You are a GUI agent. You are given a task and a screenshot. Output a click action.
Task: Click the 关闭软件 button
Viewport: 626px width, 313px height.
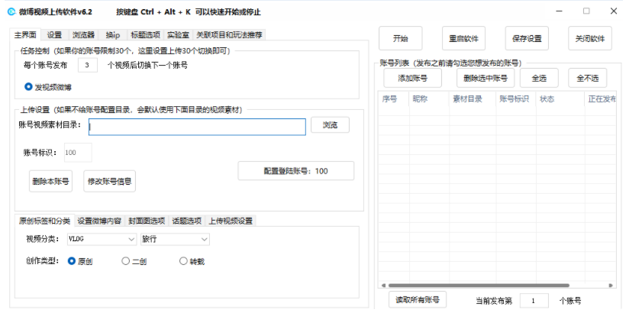pyautogui.click(x=590, y=39)
